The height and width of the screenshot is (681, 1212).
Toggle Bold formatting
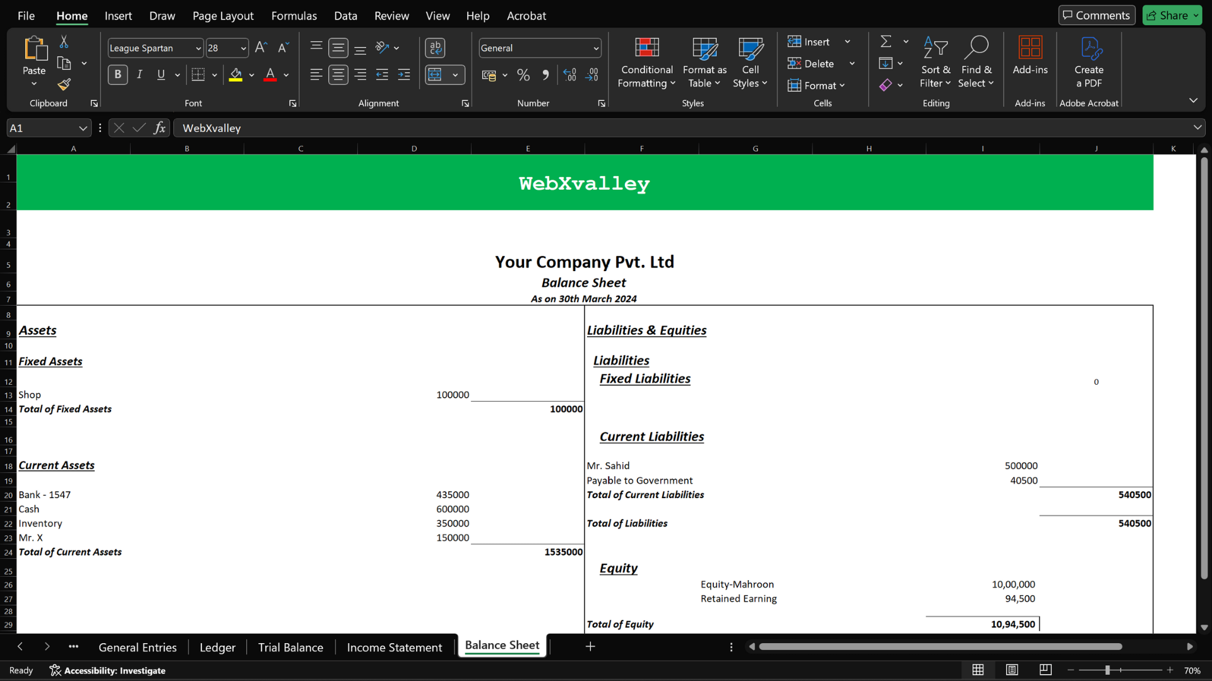pyautogui.click(x=117, y=75)
